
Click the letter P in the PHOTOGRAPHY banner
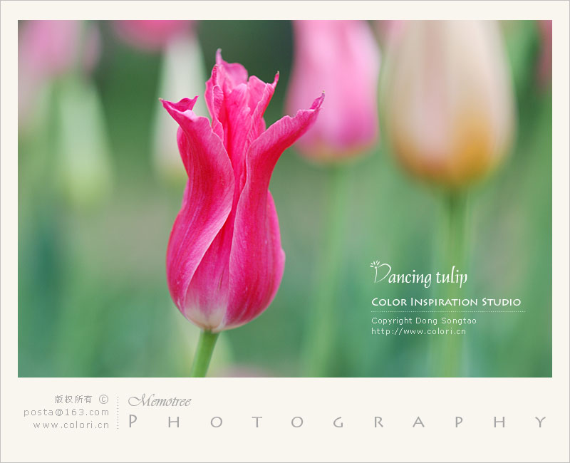point(133,422)
